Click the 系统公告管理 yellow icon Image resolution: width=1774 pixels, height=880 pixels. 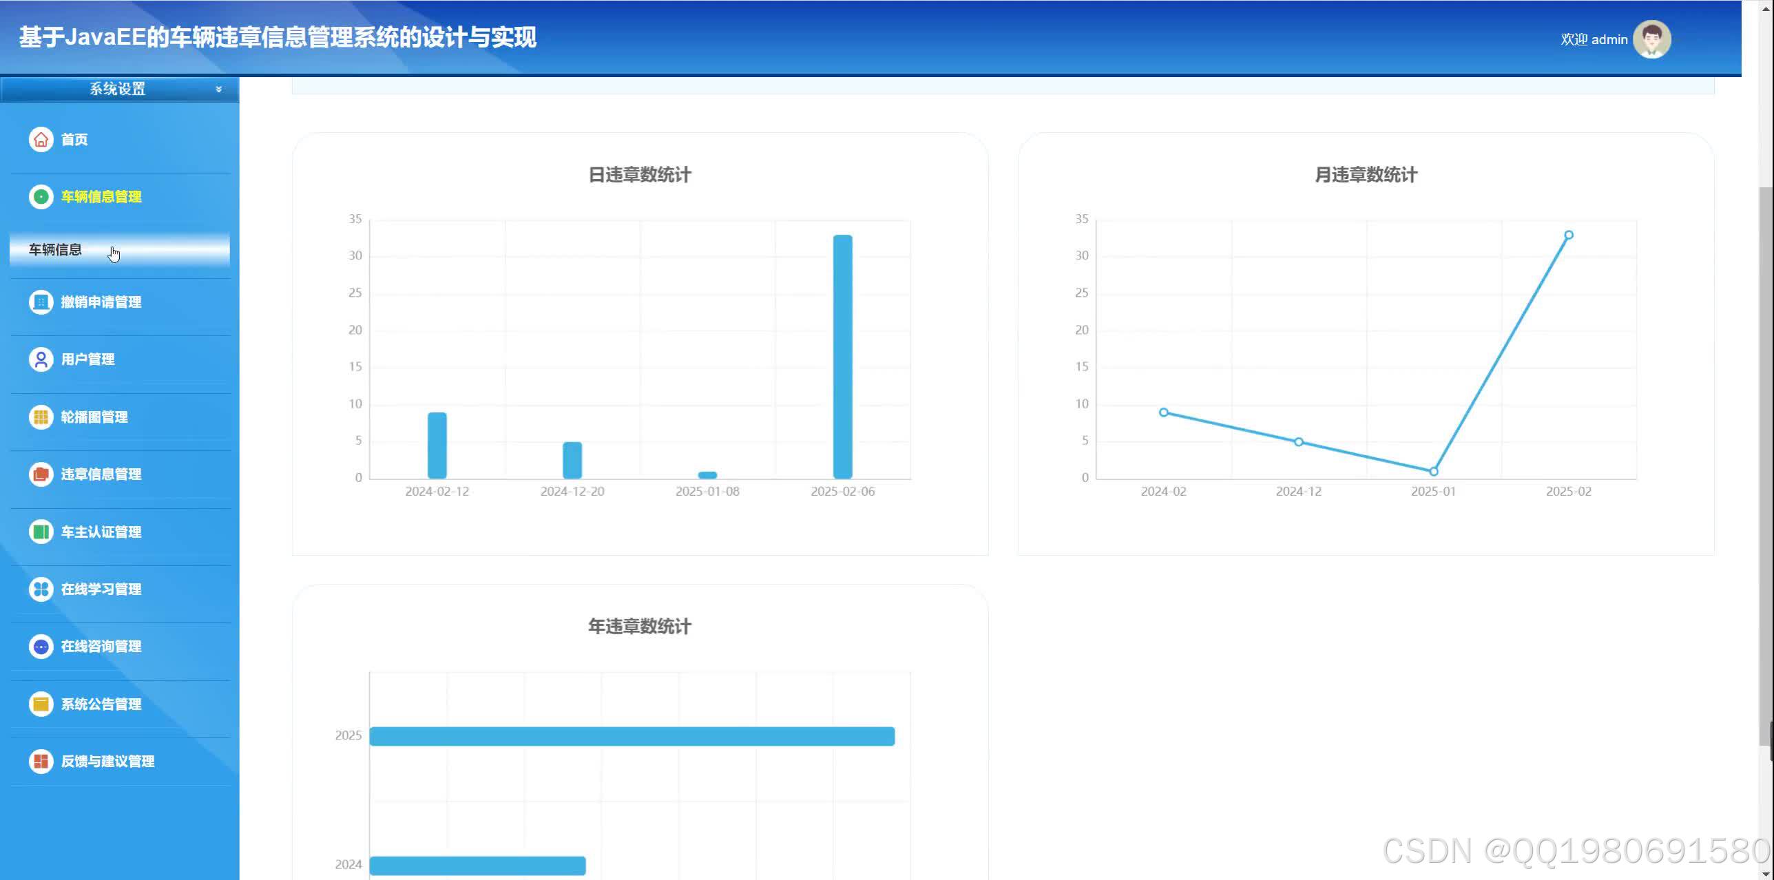(x=41, y=704)
